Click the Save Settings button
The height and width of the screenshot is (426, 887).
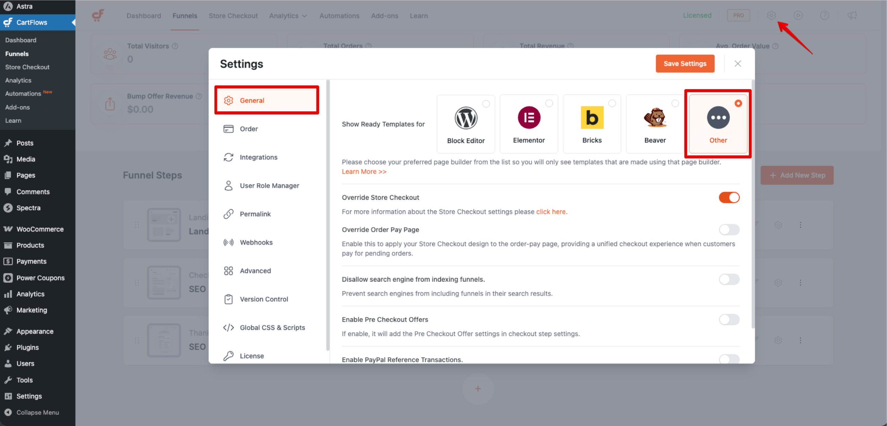(x=685, y=64)
